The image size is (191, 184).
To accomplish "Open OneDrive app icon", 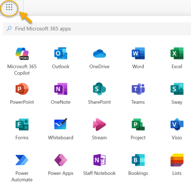I will point(100,53).
